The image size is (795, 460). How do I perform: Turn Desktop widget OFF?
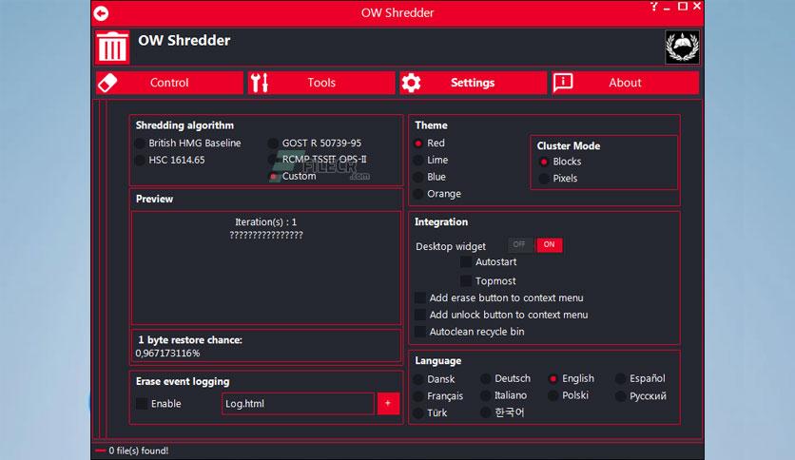tap(519, 244)
